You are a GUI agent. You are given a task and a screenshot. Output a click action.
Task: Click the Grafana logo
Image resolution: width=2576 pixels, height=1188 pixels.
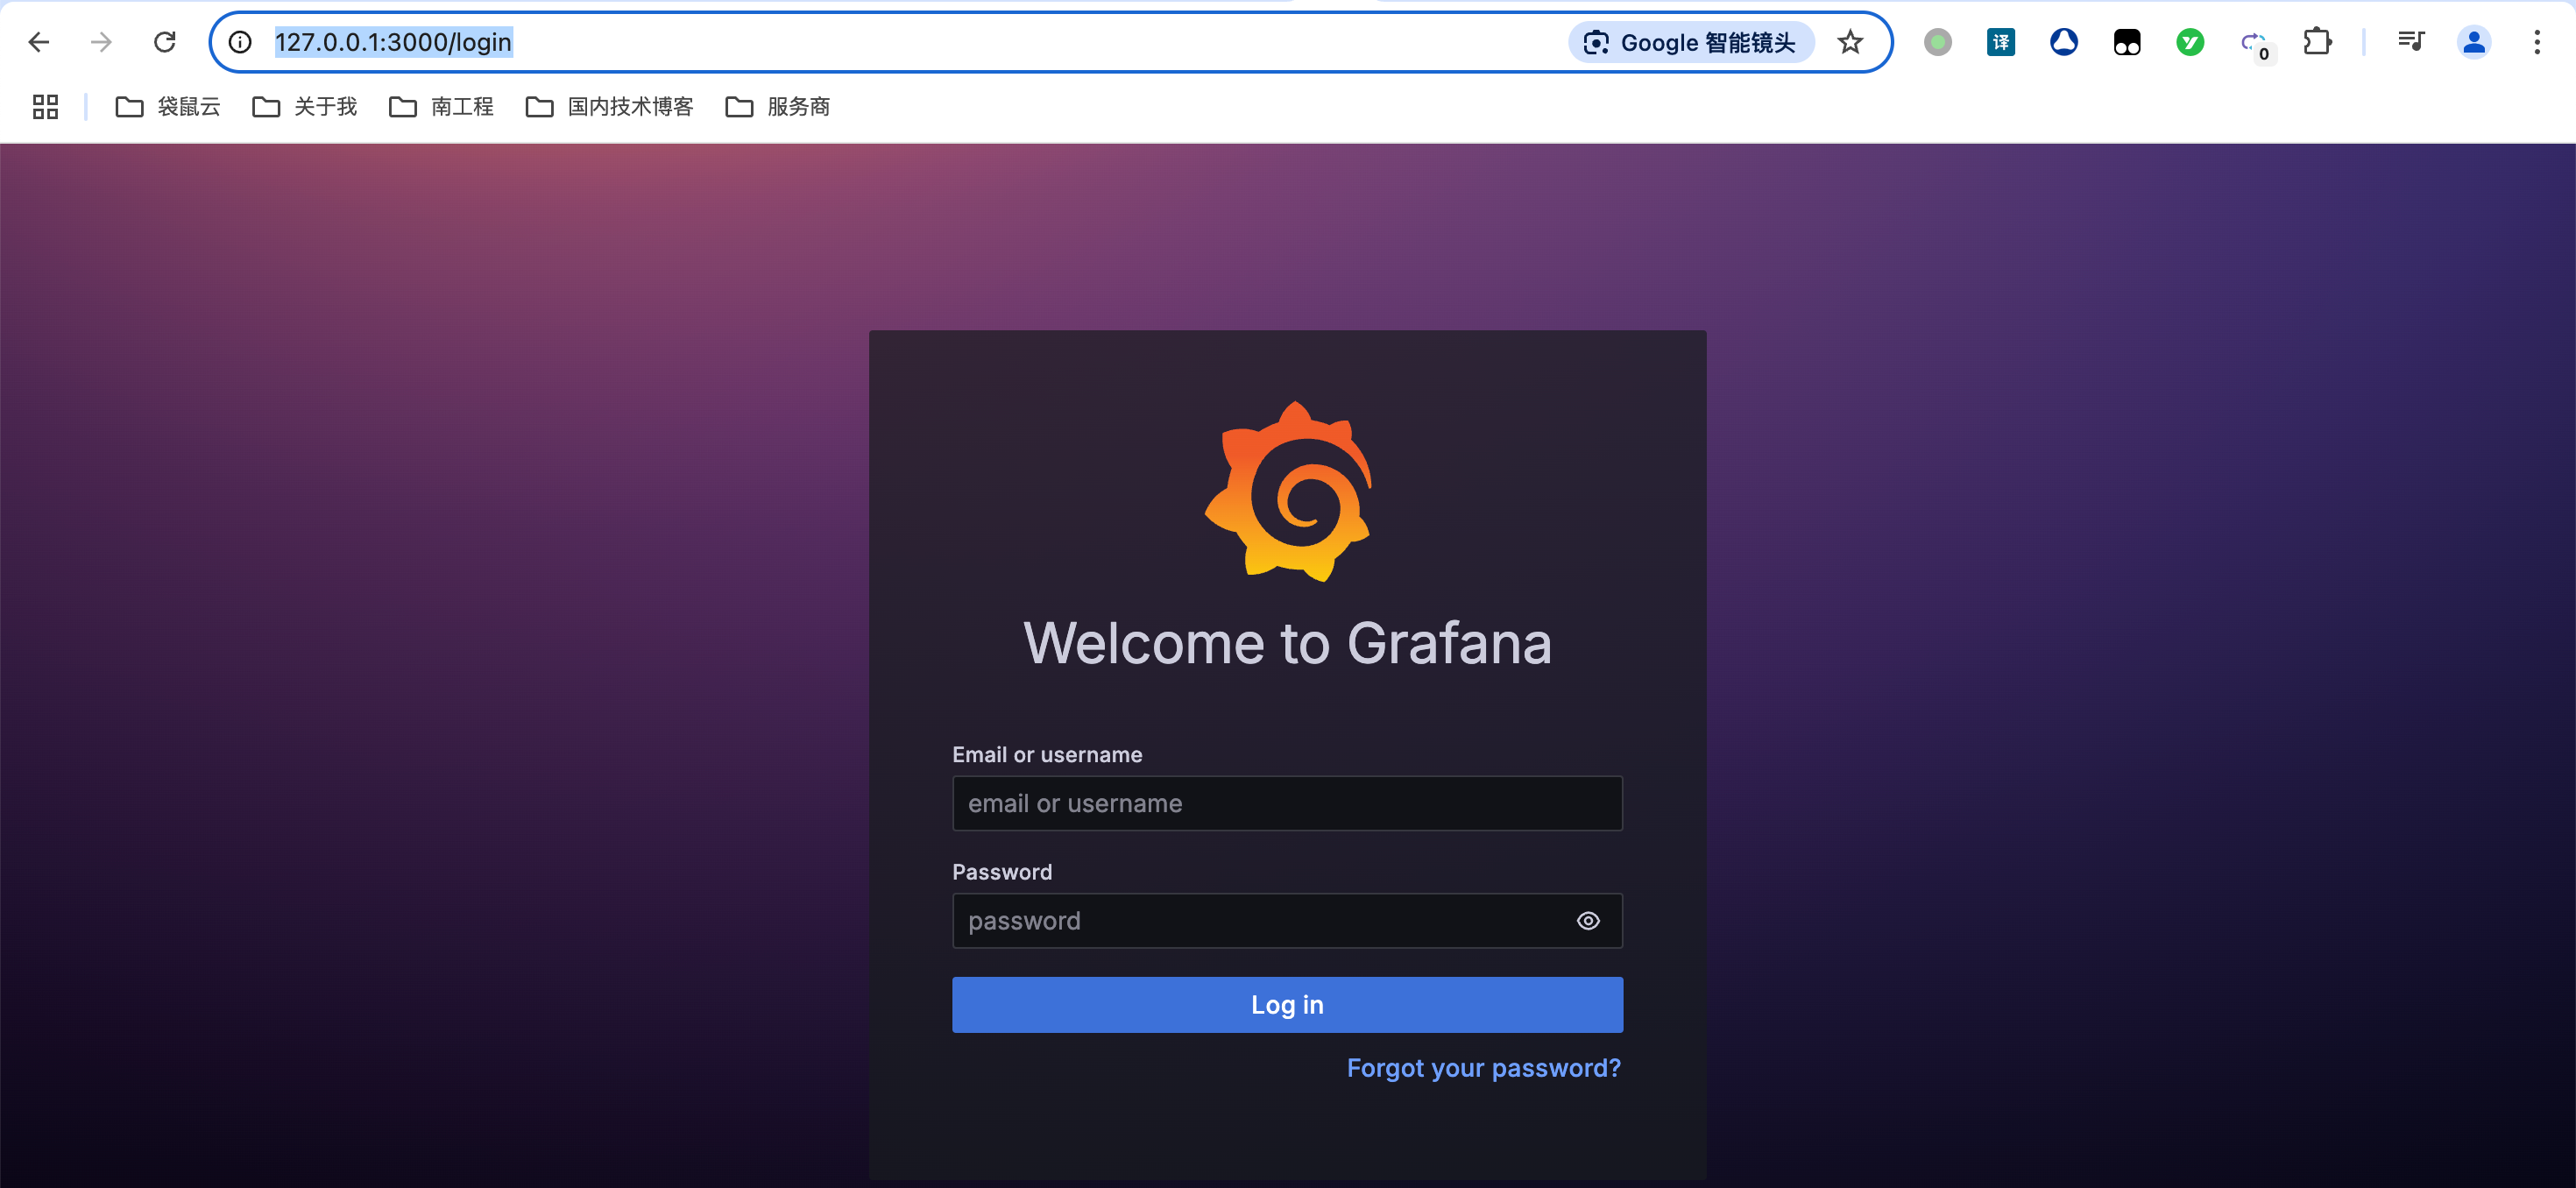[1288, 491]
